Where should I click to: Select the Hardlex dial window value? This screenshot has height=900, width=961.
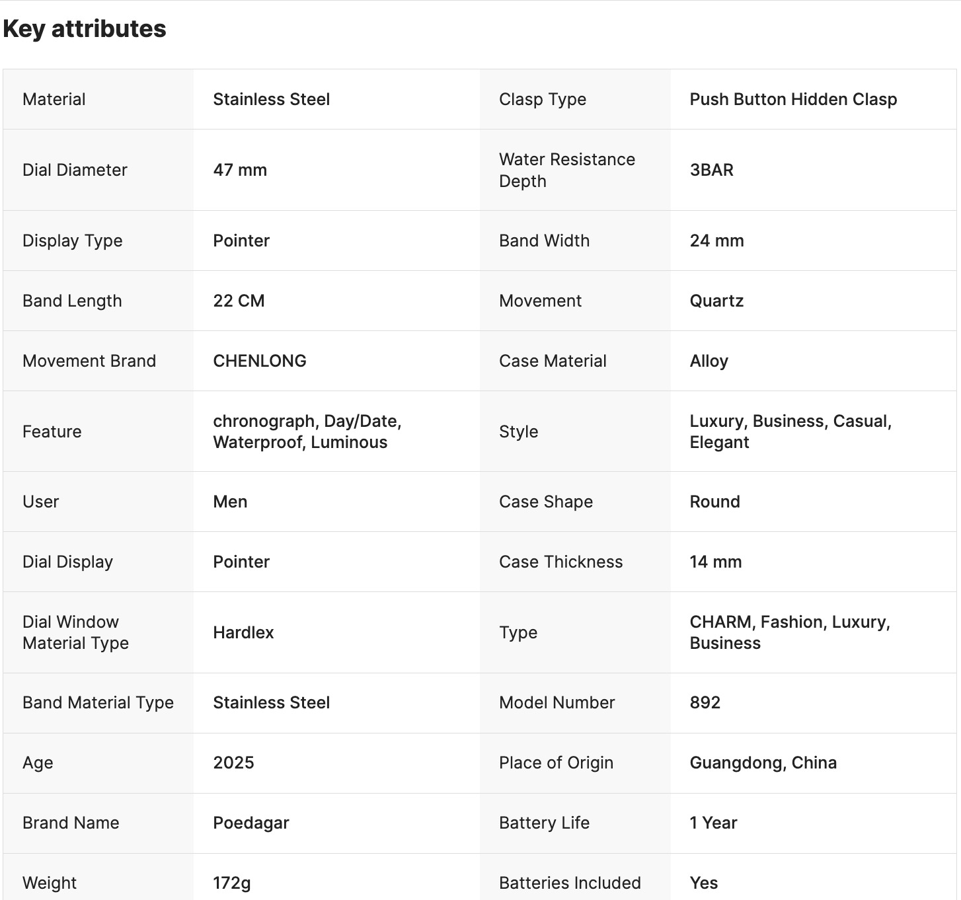click(243, 632)
